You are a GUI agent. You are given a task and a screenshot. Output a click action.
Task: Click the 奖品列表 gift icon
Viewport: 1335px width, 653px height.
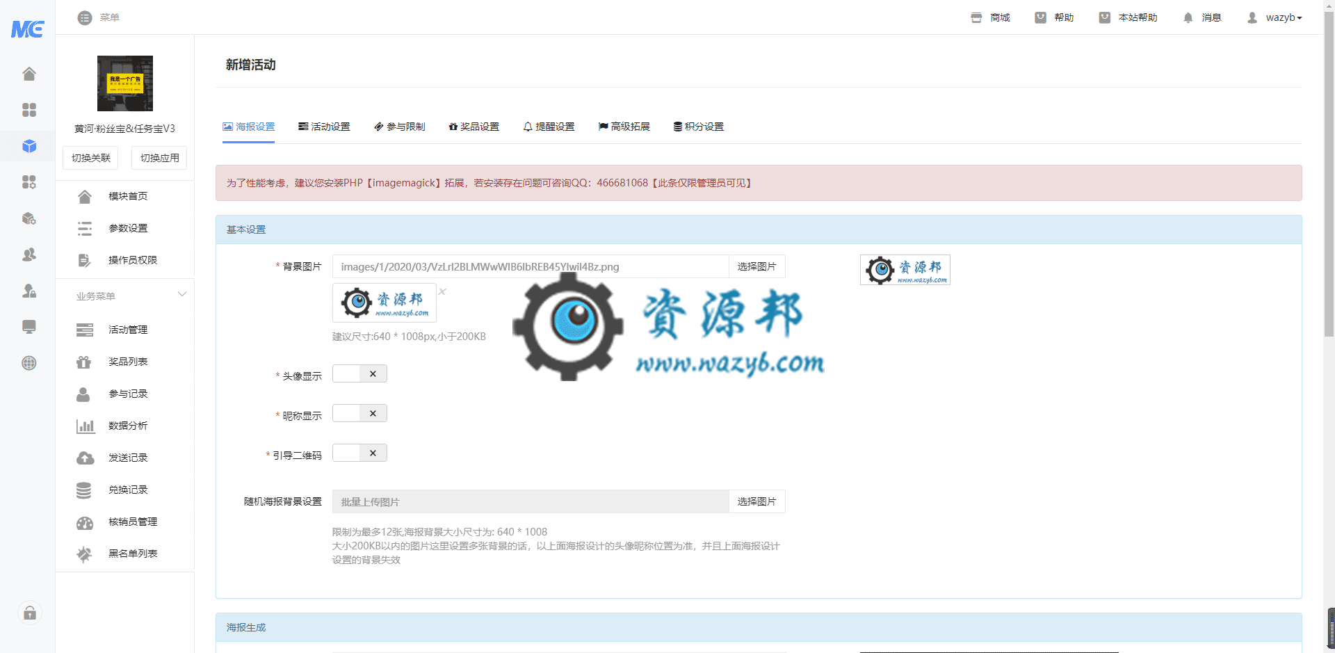click(84, 362)
